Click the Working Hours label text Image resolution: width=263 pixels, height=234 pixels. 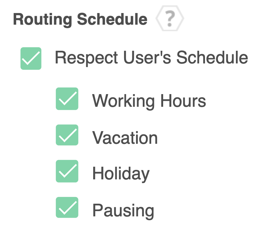[x=149, y=101]
